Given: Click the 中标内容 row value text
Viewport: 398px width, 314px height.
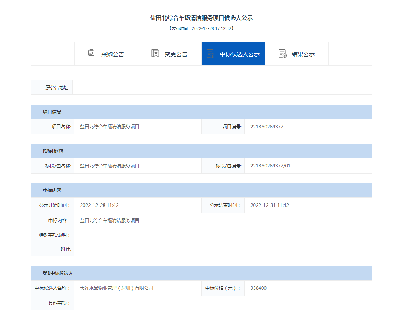Looking at the screenshot, I should 109,220.
